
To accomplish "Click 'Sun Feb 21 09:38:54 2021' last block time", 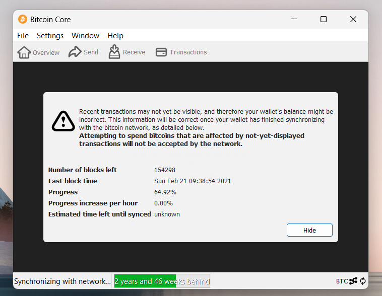I will (x=193, y=181).
